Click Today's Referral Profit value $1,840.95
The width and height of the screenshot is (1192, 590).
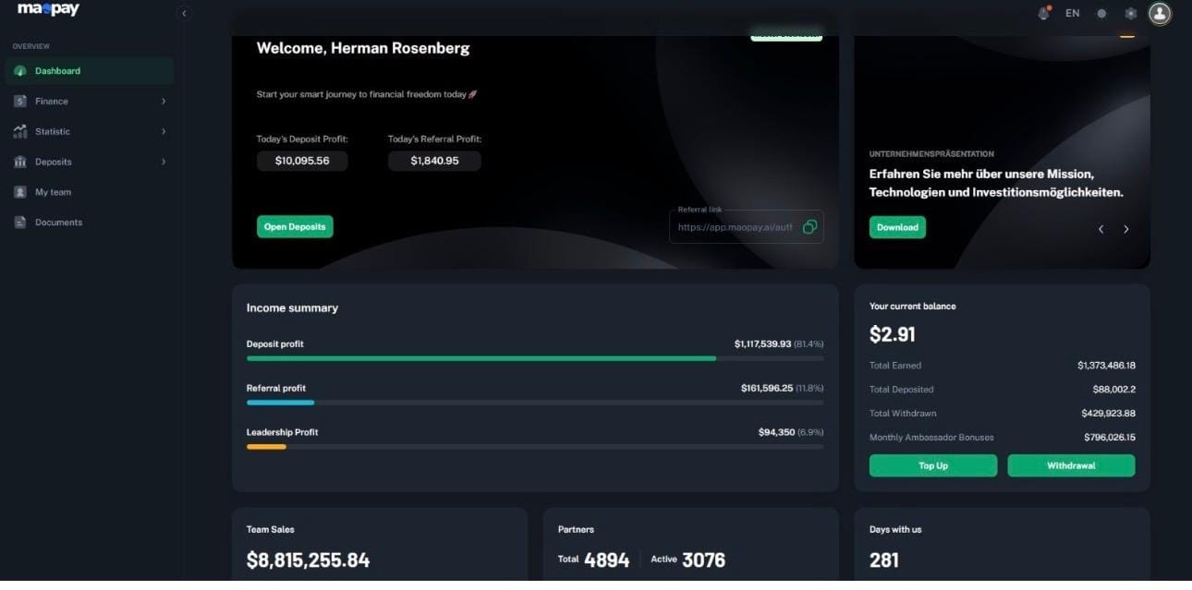[434, 161]
